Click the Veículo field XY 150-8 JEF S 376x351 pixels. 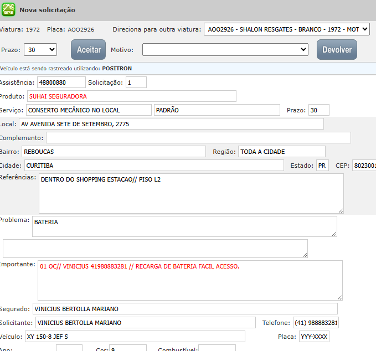tap(135, 337)
